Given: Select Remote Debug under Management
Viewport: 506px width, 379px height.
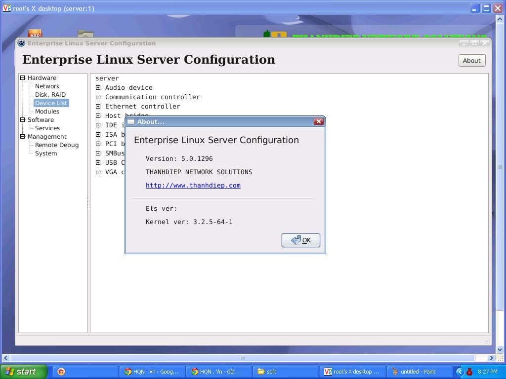Looking at the screenshot, I should pyautogui.click(x=56, y=145).
